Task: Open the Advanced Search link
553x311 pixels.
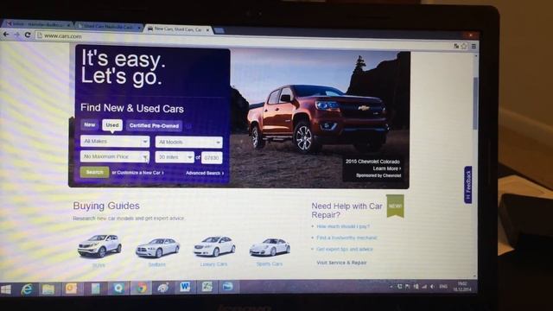Action: click(x=205, y=173)
